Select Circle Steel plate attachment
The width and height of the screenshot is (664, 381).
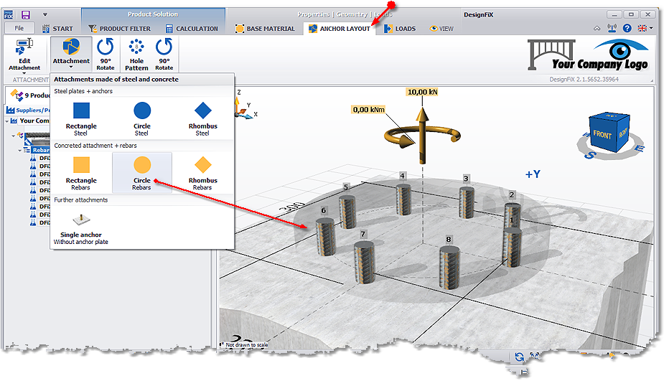(142, 119)
